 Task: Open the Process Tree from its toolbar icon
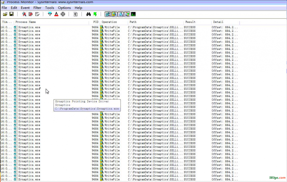click(75, 14)
